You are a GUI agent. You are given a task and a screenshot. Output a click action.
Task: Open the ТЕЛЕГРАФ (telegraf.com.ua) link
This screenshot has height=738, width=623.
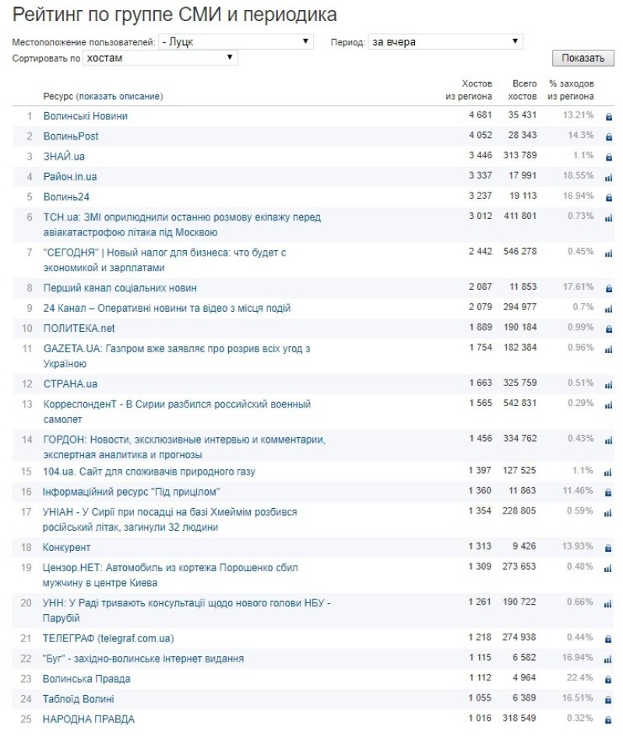[108, 639]
